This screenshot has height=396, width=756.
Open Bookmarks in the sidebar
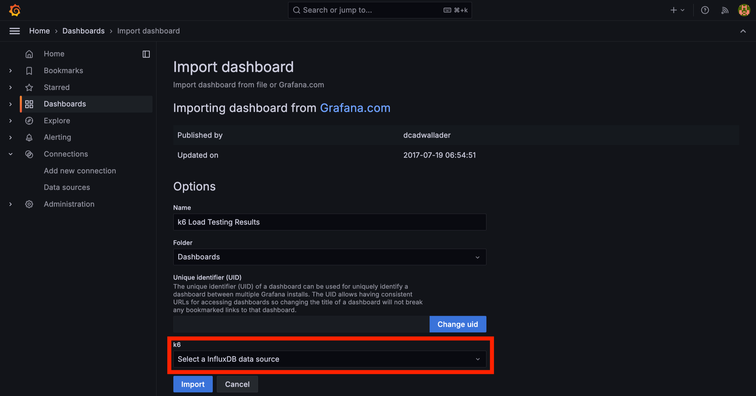tap(63, 71)
